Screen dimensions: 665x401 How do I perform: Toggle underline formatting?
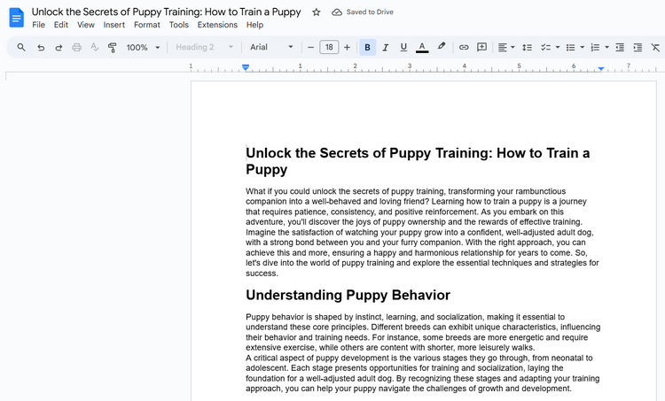(x=403, y=47)
